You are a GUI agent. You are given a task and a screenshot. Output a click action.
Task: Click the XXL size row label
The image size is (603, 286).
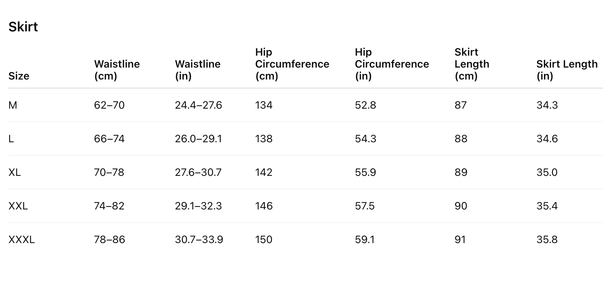18,206
